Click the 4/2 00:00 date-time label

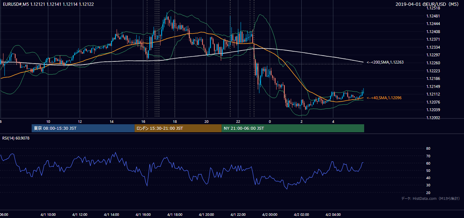pyautogui.click(x=270, y=215)
